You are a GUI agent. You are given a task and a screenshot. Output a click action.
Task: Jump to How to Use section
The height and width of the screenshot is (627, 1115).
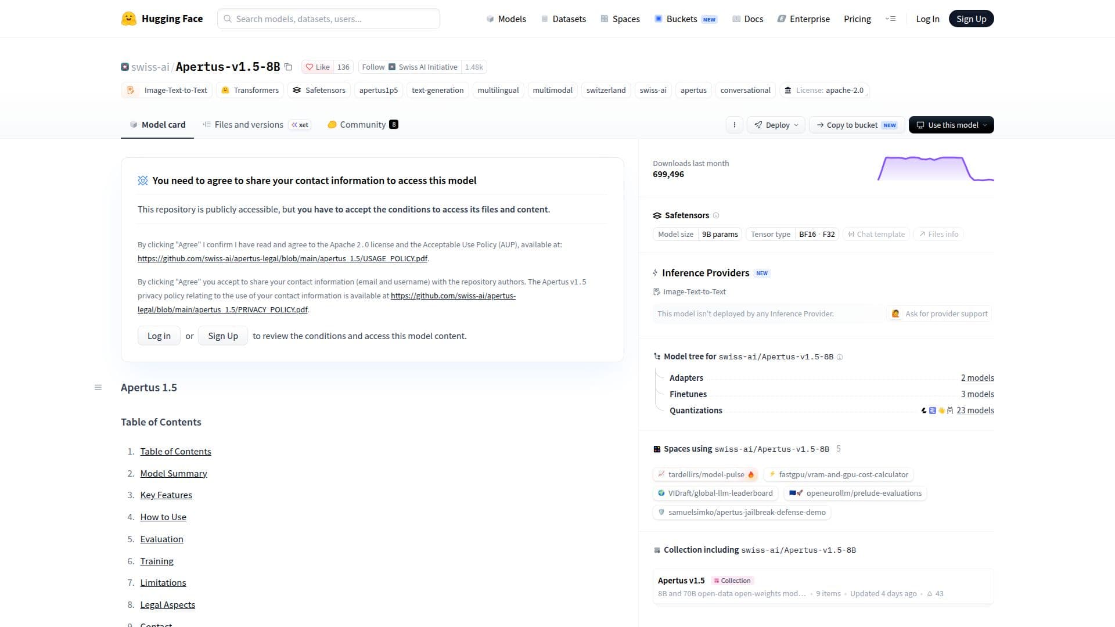point(163,517)
